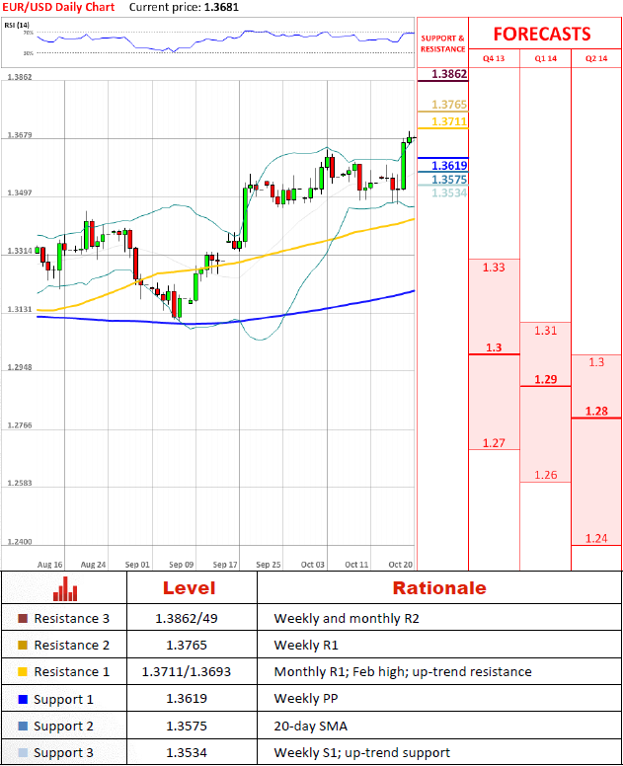Viewport: 623px width, 766px height.
Task: Click the 1.3862 resistance level label
Action: click(449, 74)
